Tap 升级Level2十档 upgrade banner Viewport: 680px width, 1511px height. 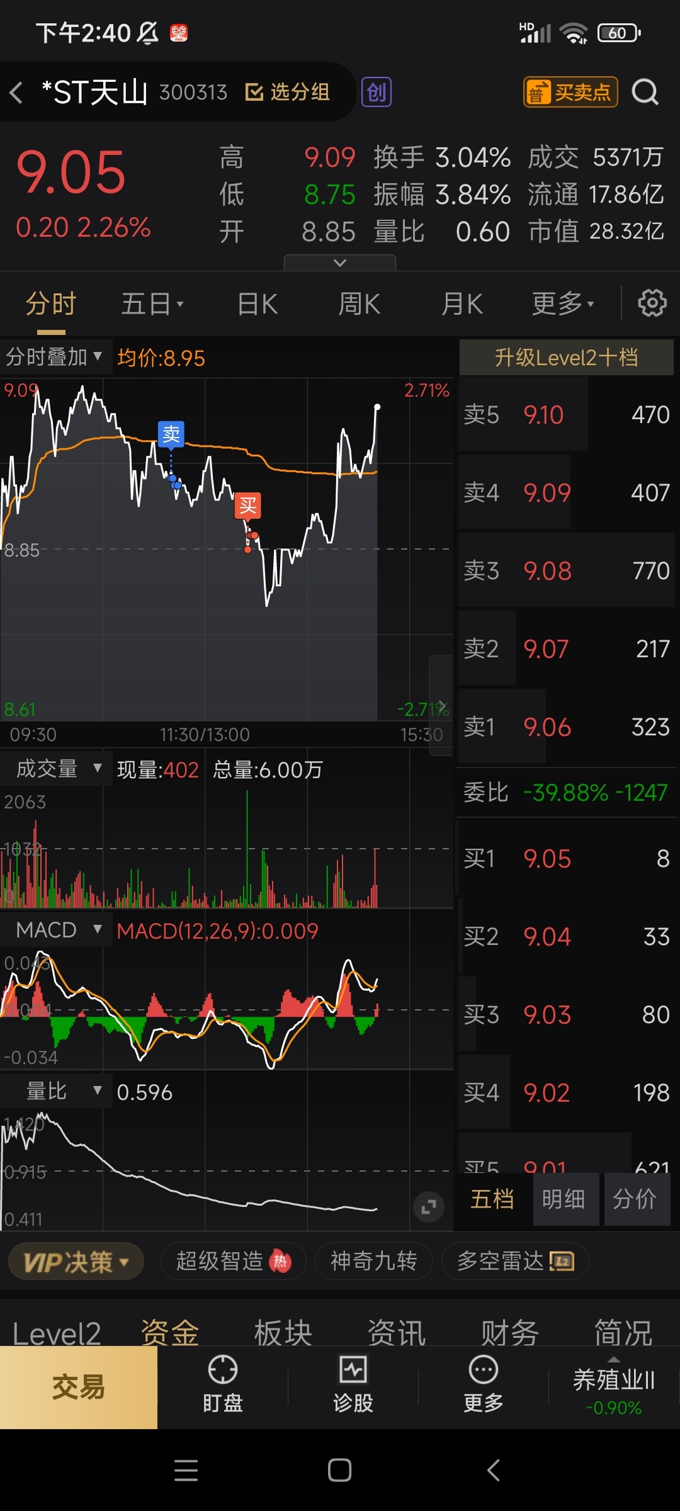pos(567,358)
